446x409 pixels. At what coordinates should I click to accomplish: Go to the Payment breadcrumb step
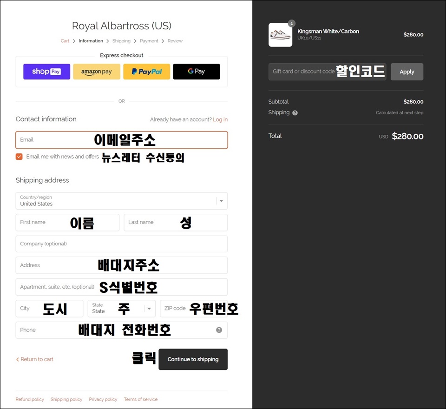click(x=149, y=41)
